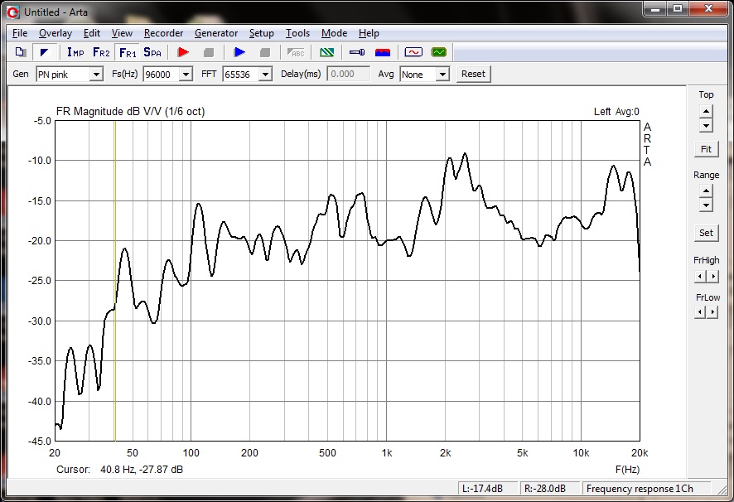Open the Mode menu
The width and height of the screenshot is (734, 502).
tap(334, 33)
